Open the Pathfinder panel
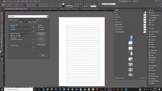 coord(153,58)
